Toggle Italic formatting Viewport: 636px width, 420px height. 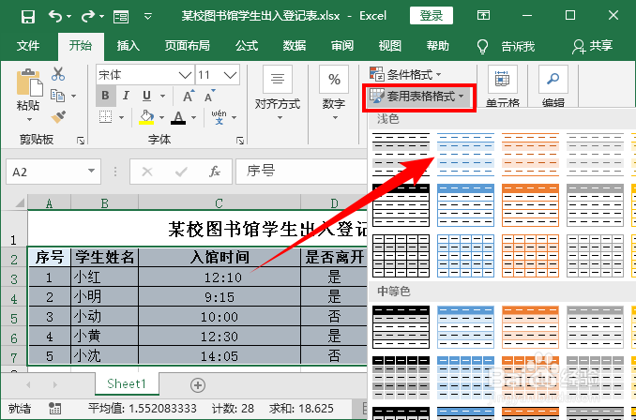pos(126,96)
